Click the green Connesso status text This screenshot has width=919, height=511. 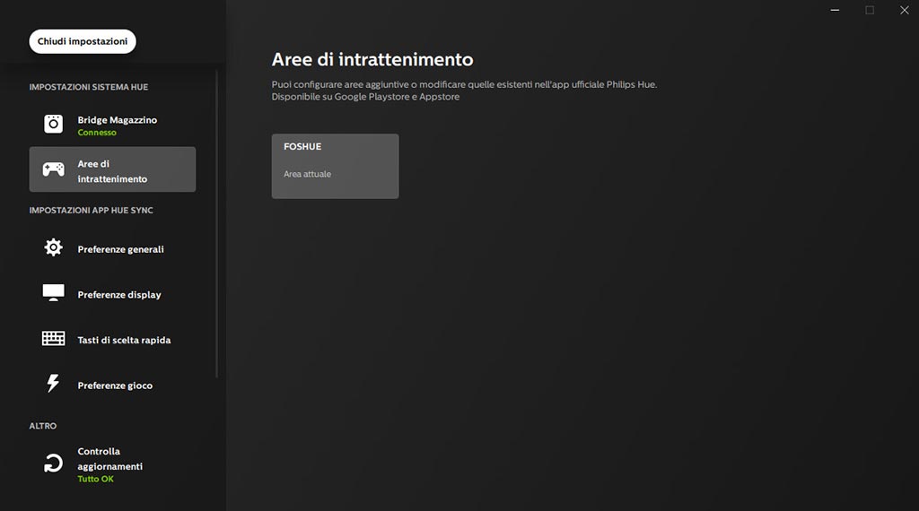[x=97, y=133]
